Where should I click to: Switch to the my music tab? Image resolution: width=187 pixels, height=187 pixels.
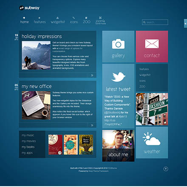pos(28,135)
